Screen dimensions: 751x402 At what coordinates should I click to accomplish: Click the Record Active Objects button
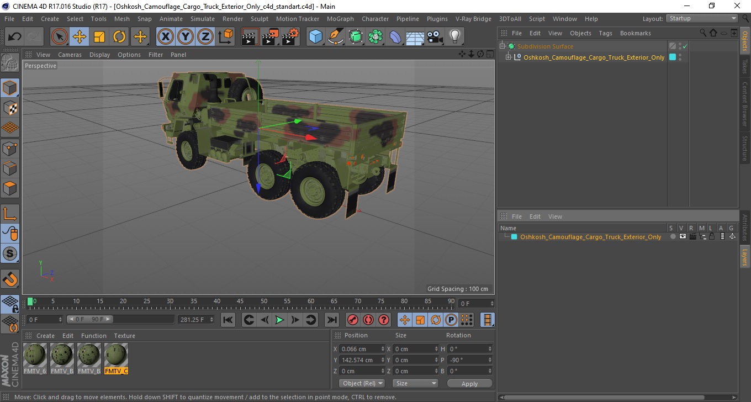click(x=352, y=320)
